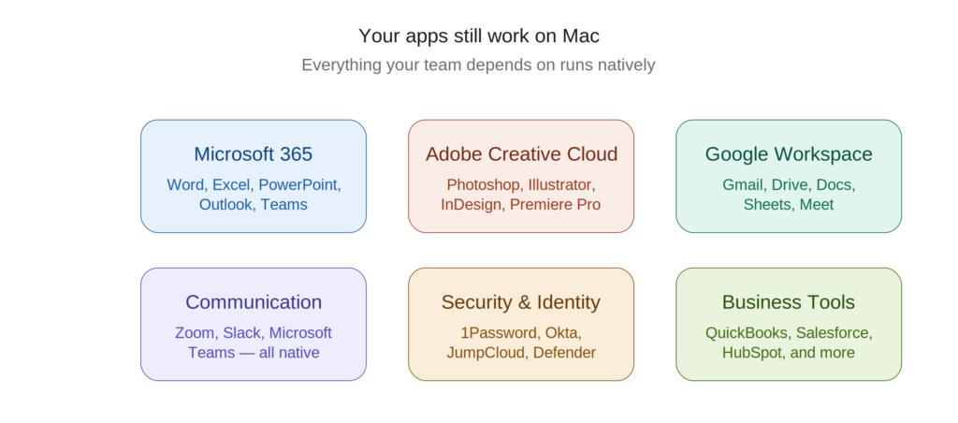Click the "Word, Excel, PowerPoint" text line

pyautogui.click(x=254, y=184)
